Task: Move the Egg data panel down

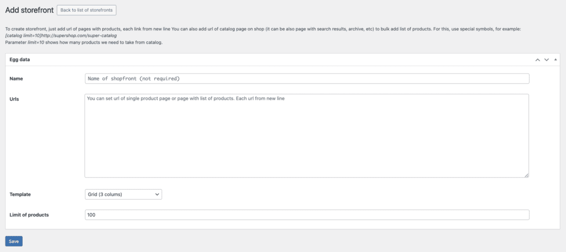Action: [x=546, y=59]
